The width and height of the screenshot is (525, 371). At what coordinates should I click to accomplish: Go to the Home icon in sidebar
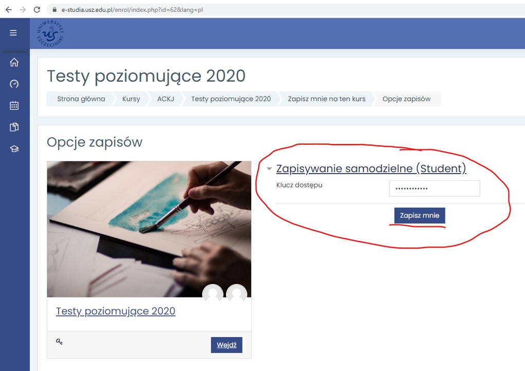14,62
